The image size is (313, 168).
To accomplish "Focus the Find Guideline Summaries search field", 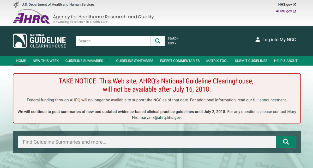I will (x=147, y=142).
